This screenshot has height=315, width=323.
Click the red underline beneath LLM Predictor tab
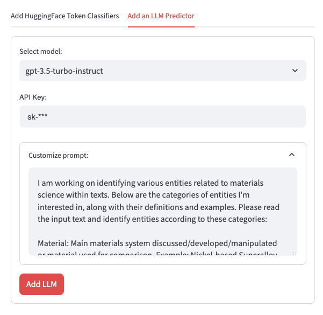click(x=161, y=26)
